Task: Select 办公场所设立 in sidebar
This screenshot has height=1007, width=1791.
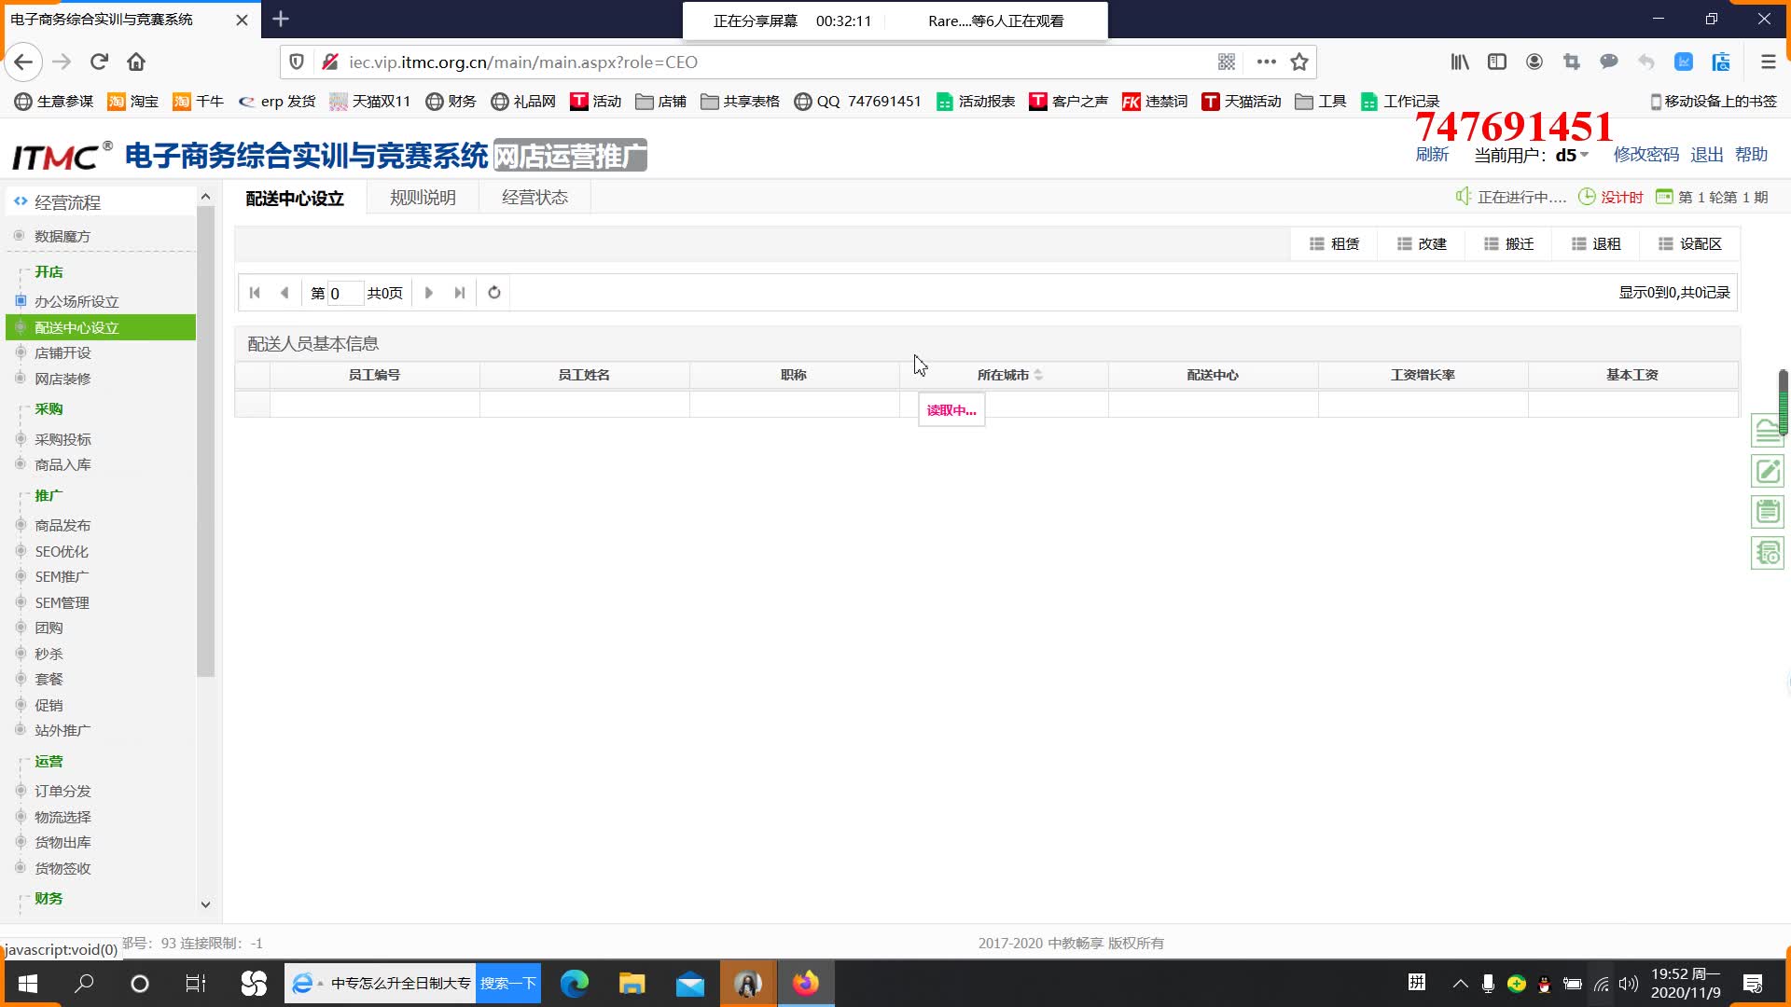Action: pos(76,302)
